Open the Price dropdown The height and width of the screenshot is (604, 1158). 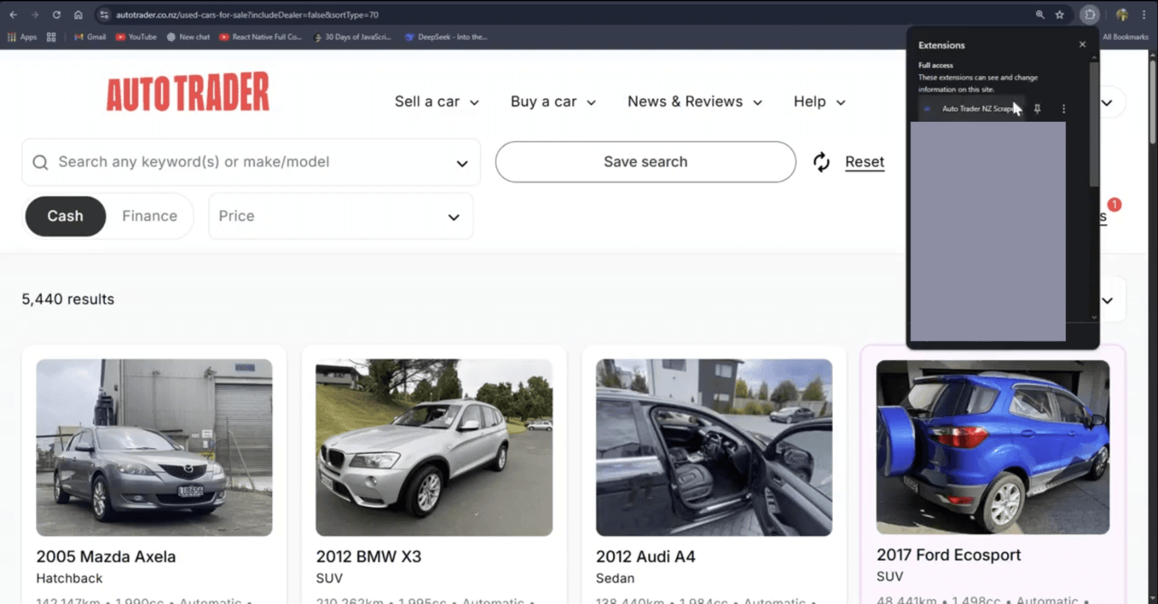[340, 216]
